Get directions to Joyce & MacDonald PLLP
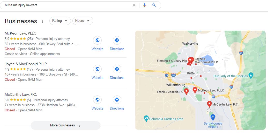The width and height of the screenshot is (268, 136). pyautogui.click(x=117, y=69)
